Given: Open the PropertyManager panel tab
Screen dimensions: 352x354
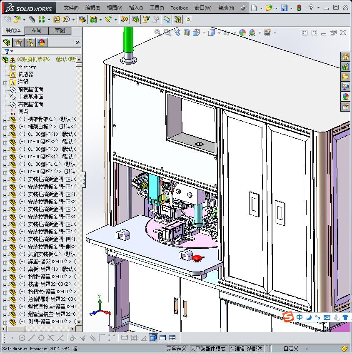Looking at the screenshot, I should [18, 42].
